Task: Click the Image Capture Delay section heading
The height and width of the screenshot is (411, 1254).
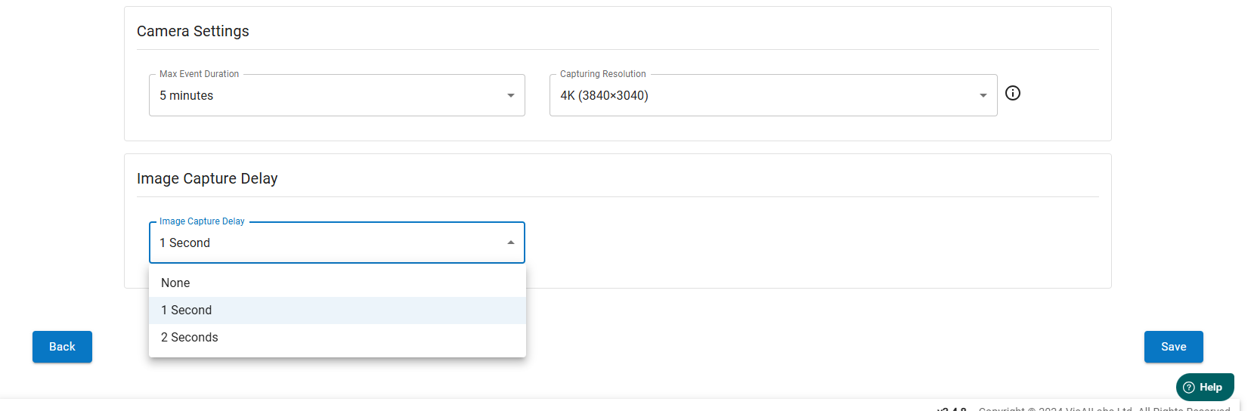Action: point(207,178)
